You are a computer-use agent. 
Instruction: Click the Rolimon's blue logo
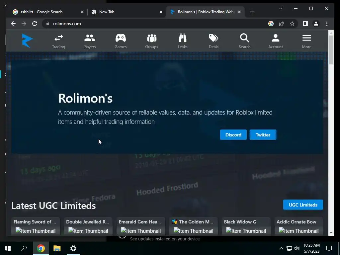27,41
